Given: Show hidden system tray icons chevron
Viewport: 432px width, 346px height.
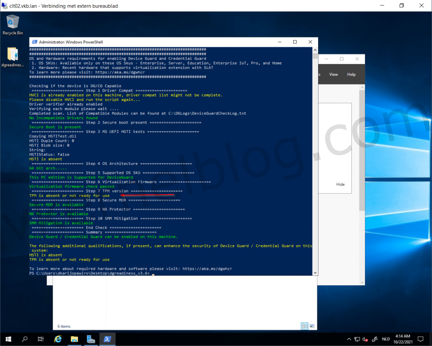Looking at the screenshot, I should click(348, 339).
